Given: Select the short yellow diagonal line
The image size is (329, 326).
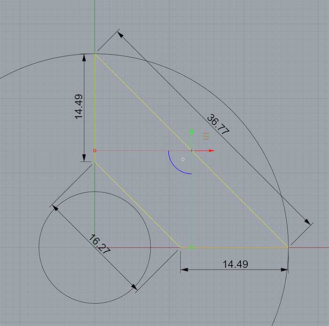Looking at the screenshot, I should click(x=137, y=205).
